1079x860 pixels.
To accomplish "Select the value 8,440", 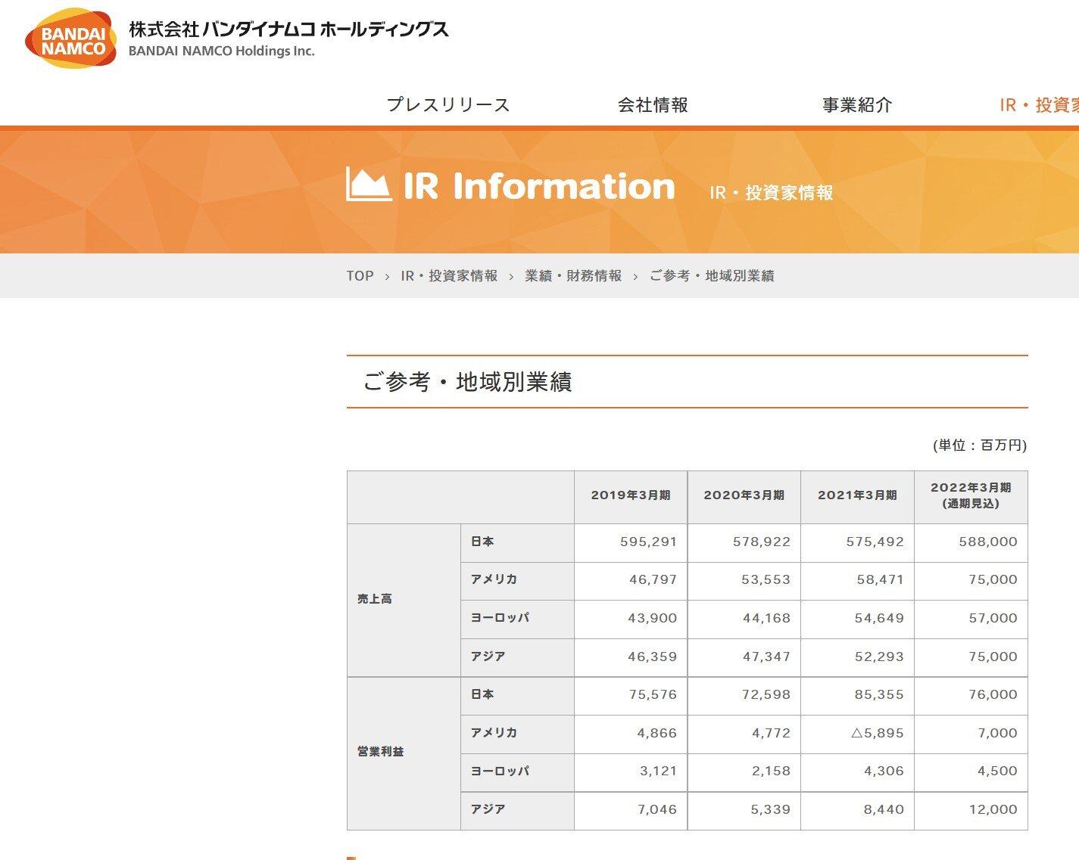I will [884, 810].
